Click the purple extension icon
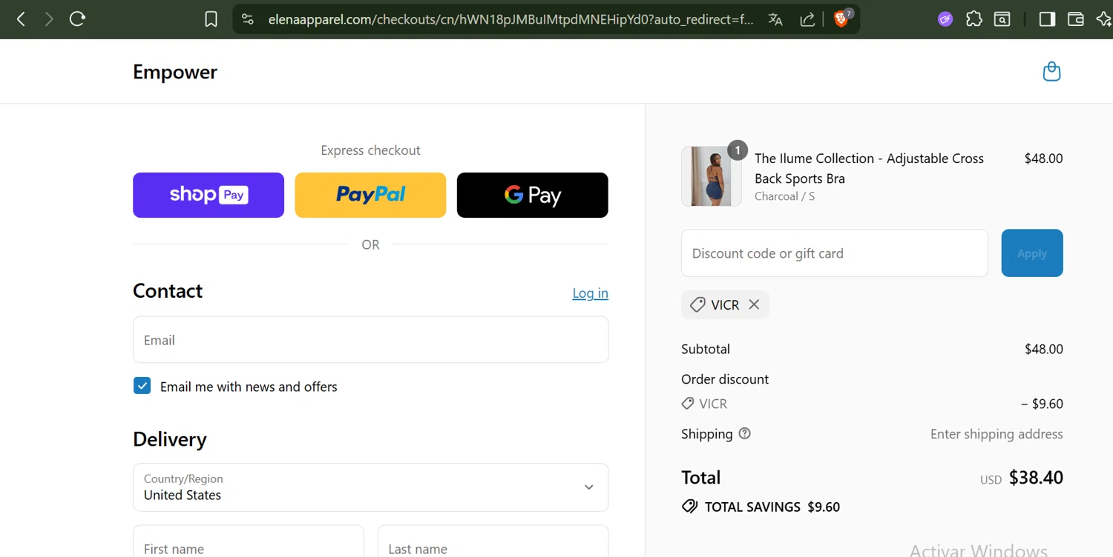Screen dimensions: 1113x557 point(945,19)
